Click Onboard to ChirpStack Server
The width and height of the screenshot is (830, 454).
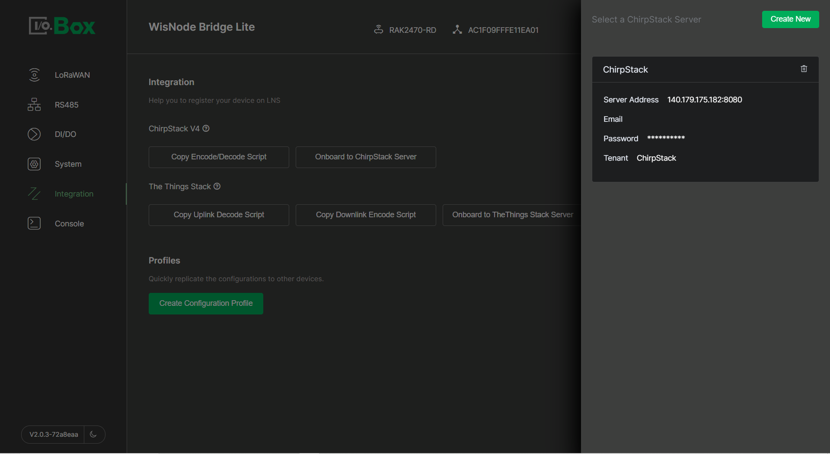[x=366, y=157]
